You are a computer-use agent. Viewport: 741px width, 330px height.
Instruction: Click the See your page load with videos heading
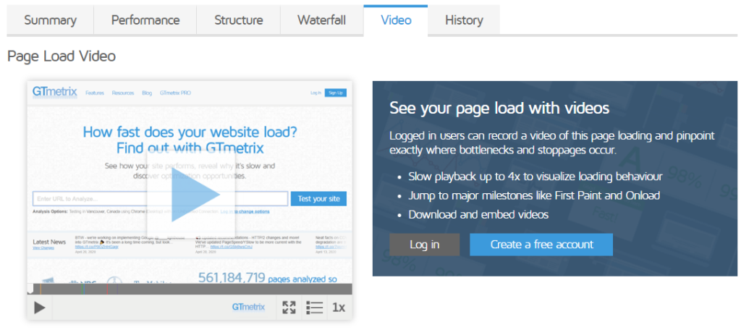(x=499, y=108)
